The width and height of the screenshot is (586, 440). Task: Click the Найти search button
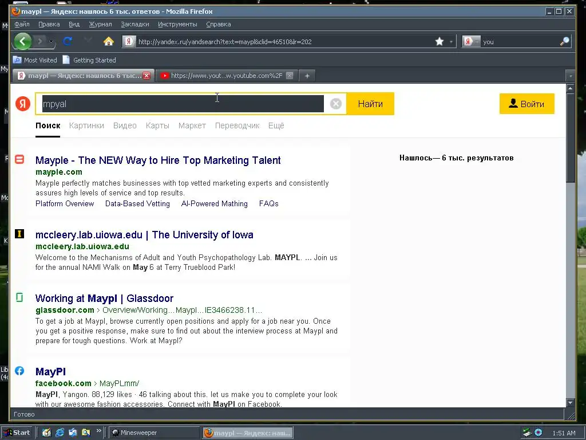pyautogui.click(x=370, y=104)
